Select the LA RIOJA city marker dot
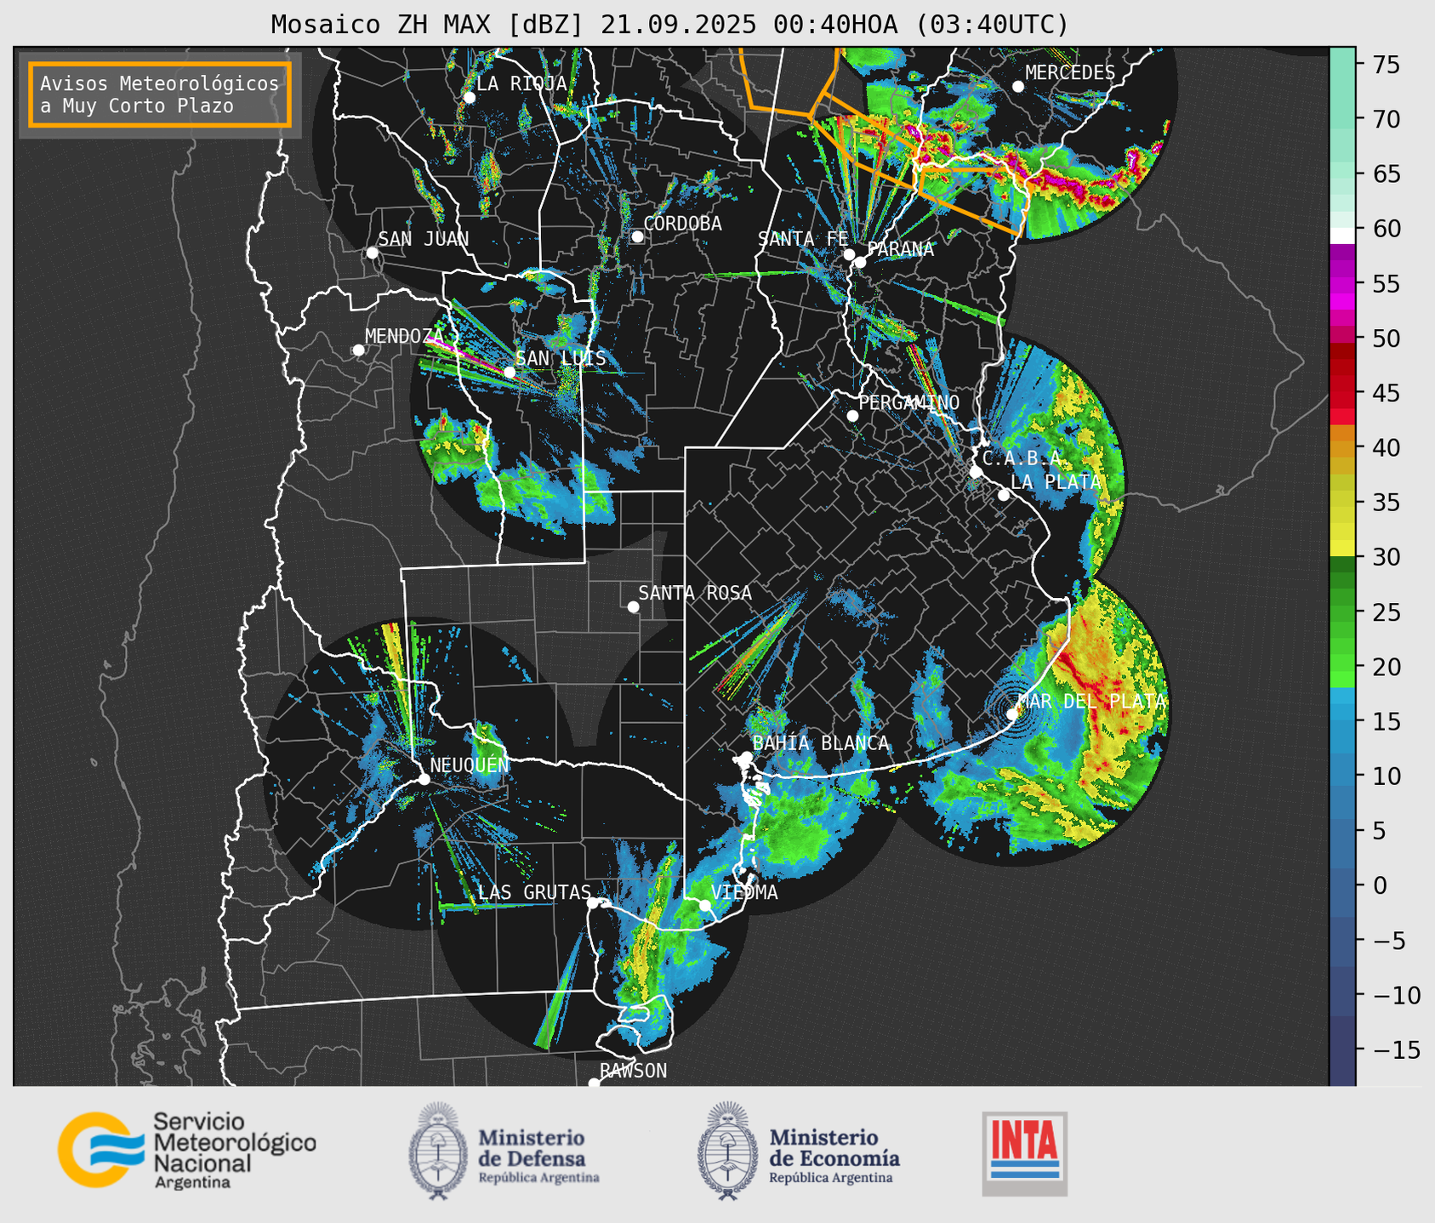 469,98
